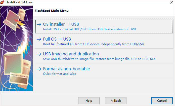Open "USB imaging and duplication" option
175x106 pixels.
71,54
